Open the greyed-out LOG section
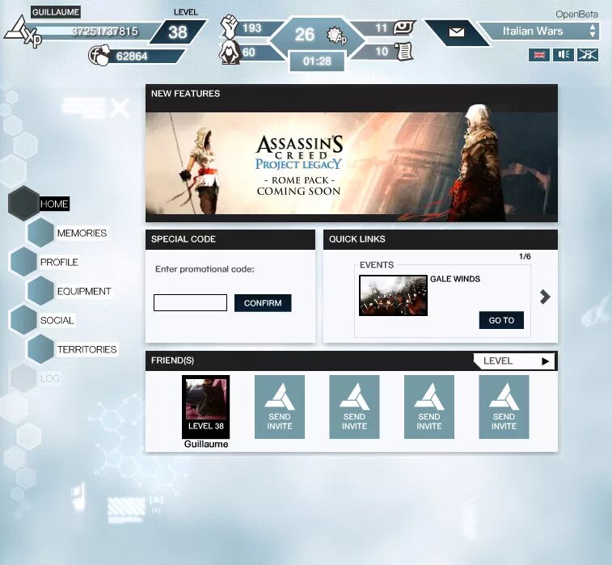612x565 pixels. point(50,378)
